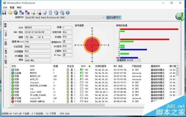Switch to the 统计 side tab
186x117 pixels.
(x=6, y=34)
